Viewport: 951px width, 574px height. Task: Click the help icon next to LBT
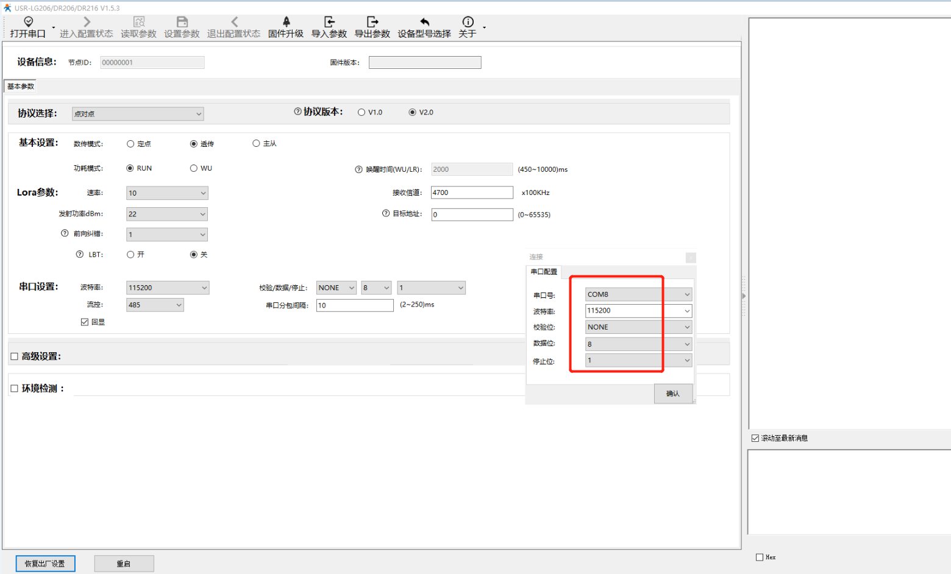pyautogui.click(x=79, y=254)
